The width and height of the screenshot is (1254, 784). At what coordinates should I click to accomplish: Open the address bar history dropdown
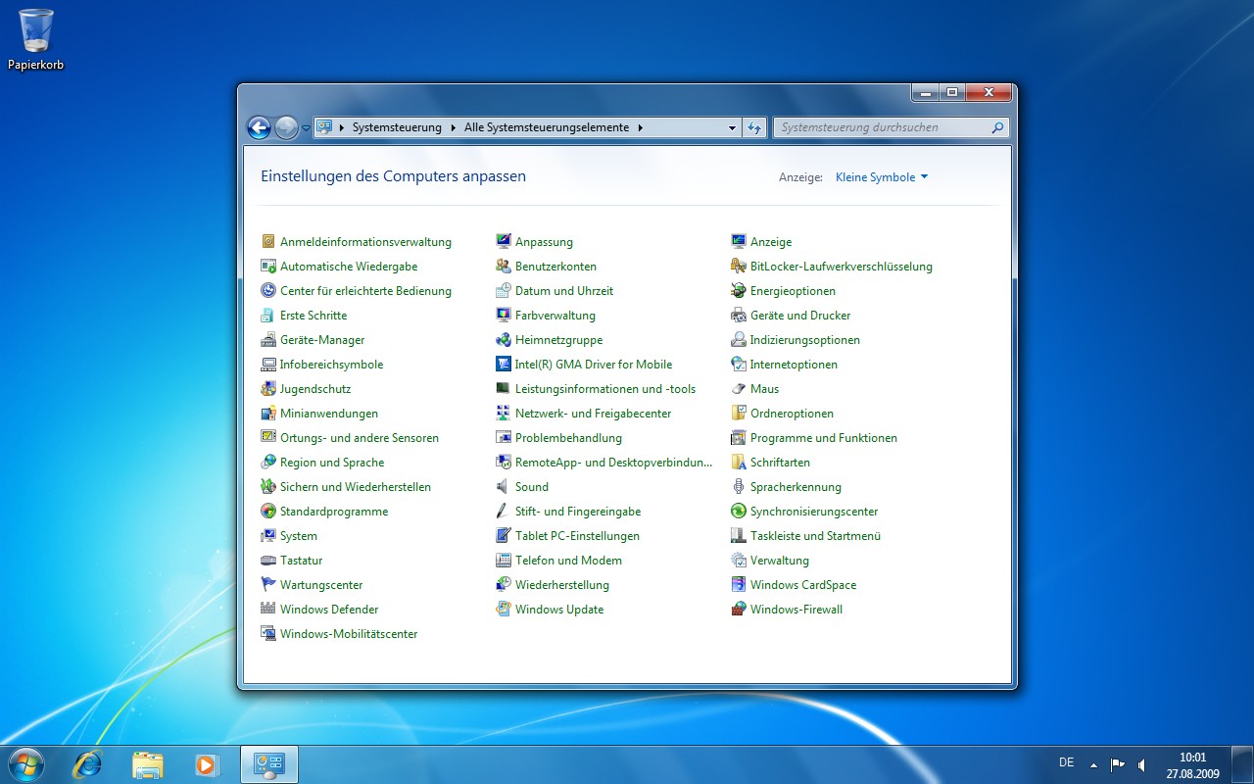[x=731, y=126]
